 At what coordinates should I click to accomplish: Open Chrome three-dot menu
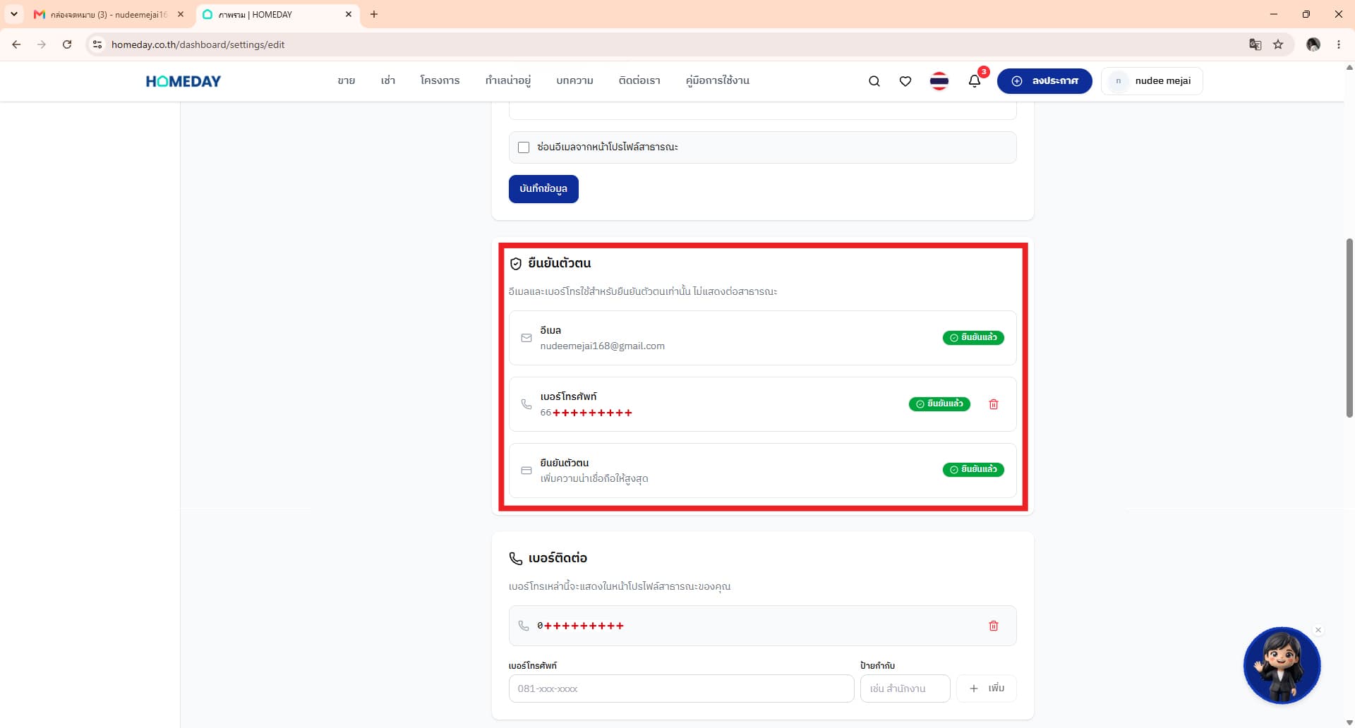pos(1339,44)
